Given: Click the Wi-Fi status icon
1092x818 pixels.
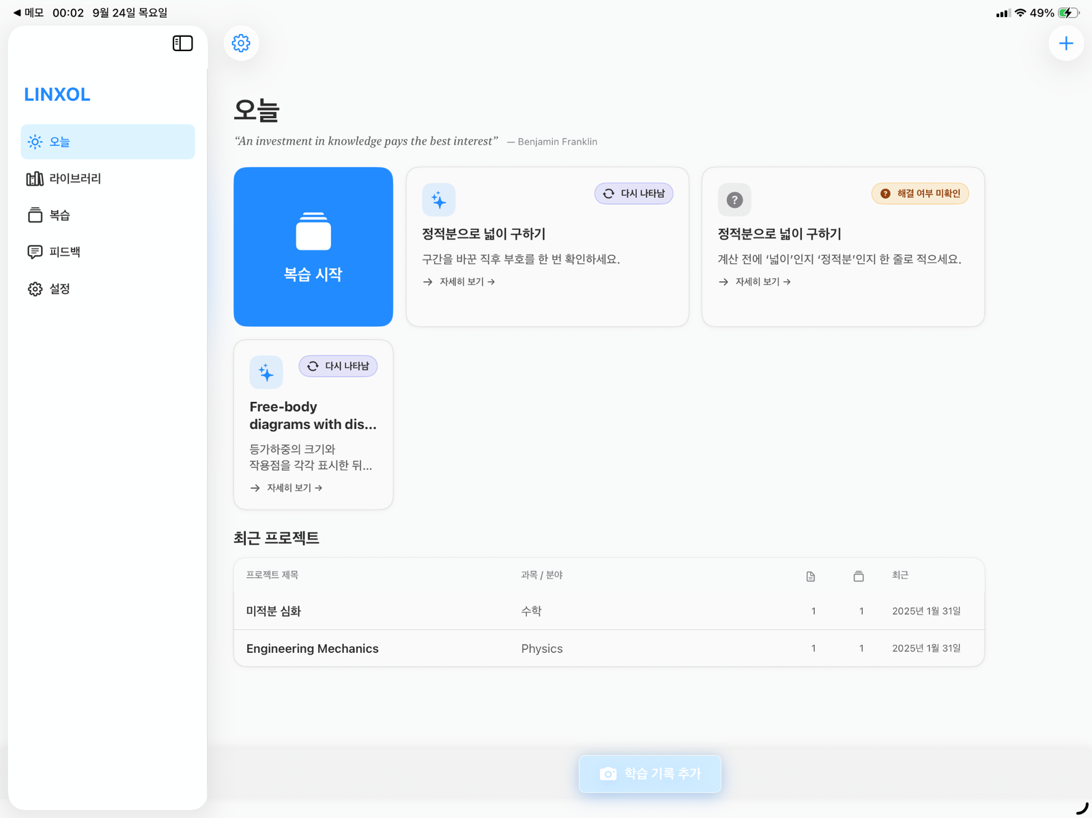Looking at the screenshot, I should (x=1020, y=13).
